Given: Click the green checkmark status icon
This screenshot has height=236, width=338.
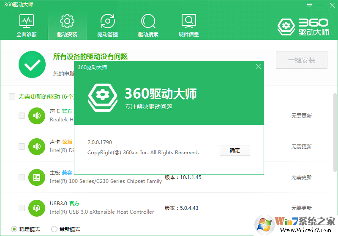Looking at the screenshot, I should tap(32, 64).
